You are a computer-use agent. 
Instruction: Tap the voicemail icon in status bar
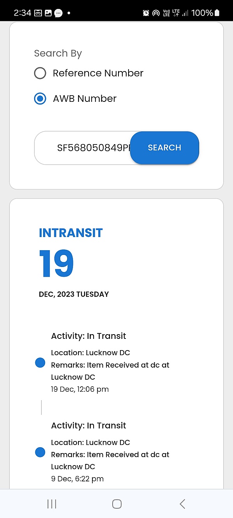click(38, 13)
